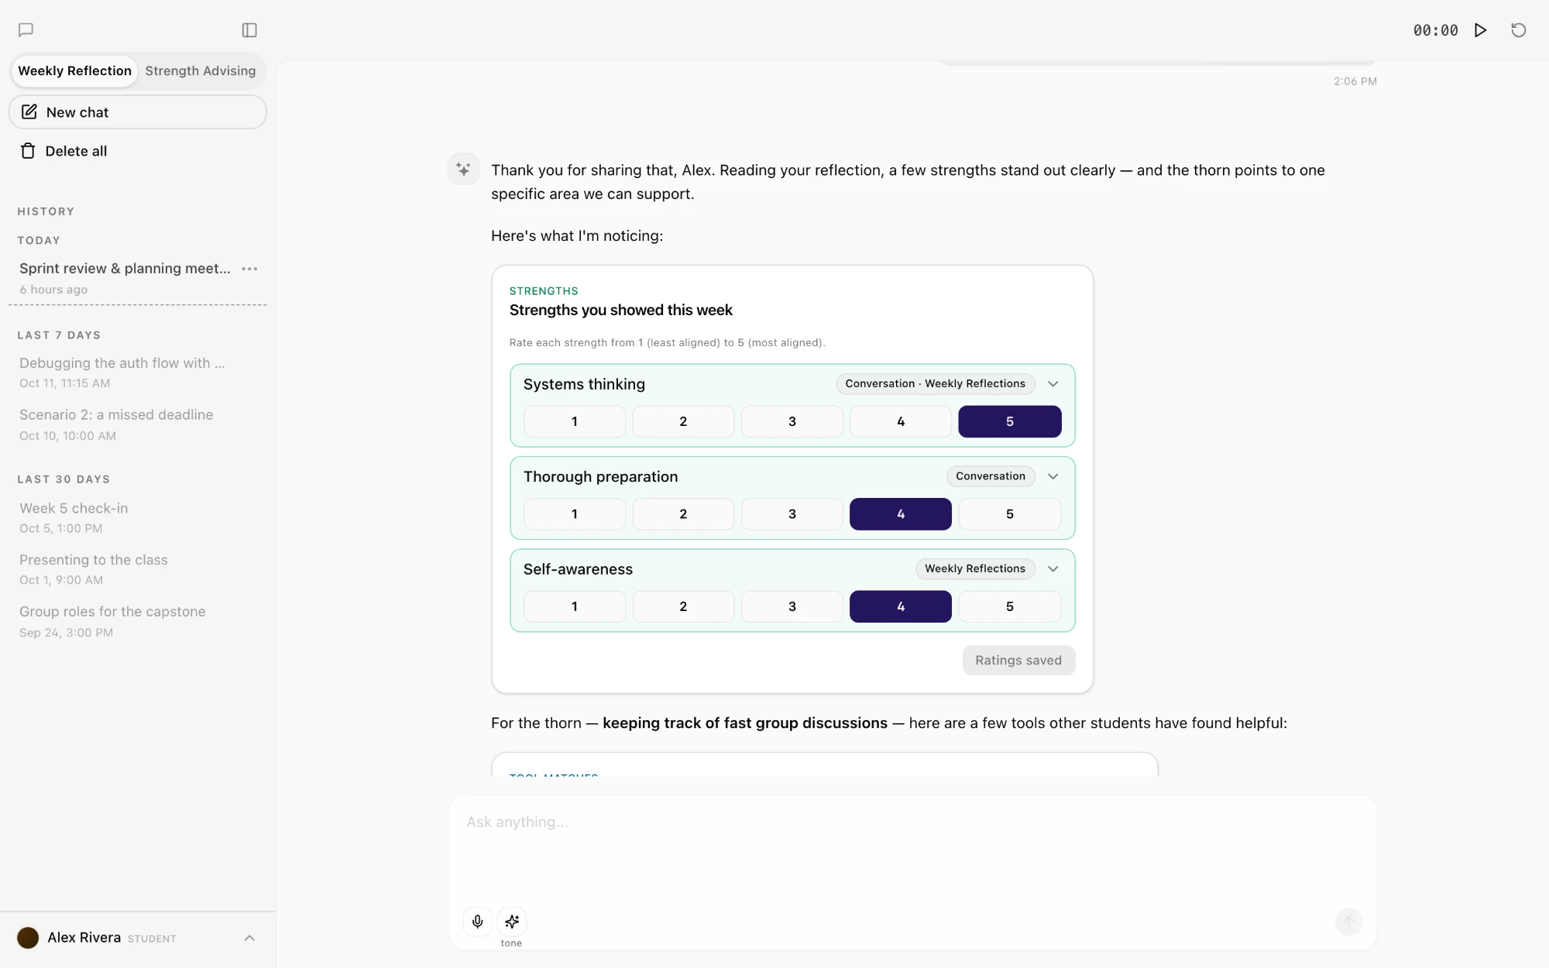Click the Alex Rivera profile avatar
This screenshot has height=968, width=1549.
coord(28,938)
